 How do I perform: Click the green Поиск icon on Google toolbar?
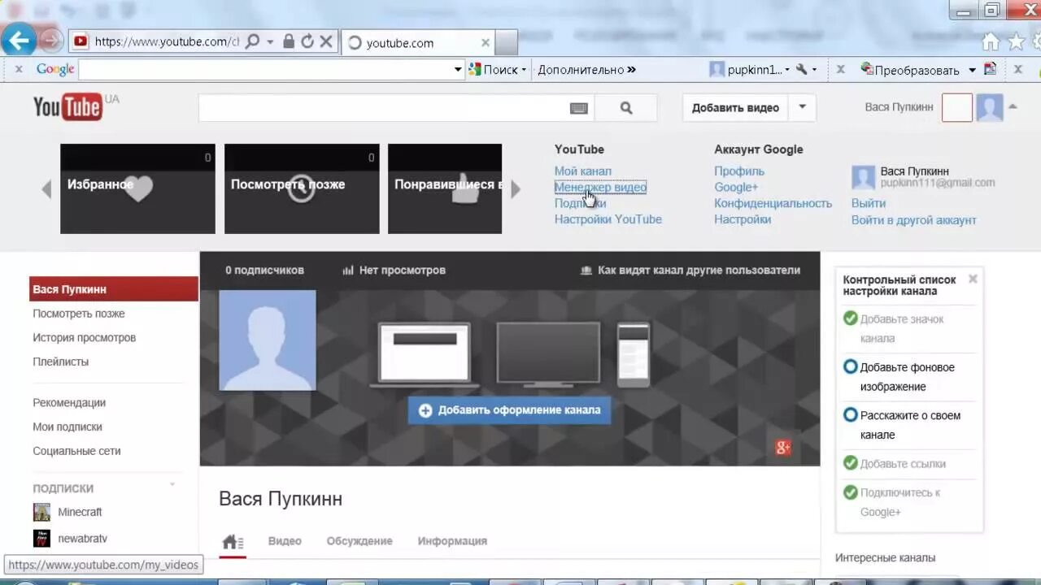475,69
